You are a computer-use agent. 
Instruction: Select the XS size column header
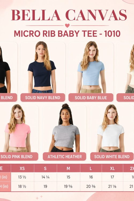22,168
